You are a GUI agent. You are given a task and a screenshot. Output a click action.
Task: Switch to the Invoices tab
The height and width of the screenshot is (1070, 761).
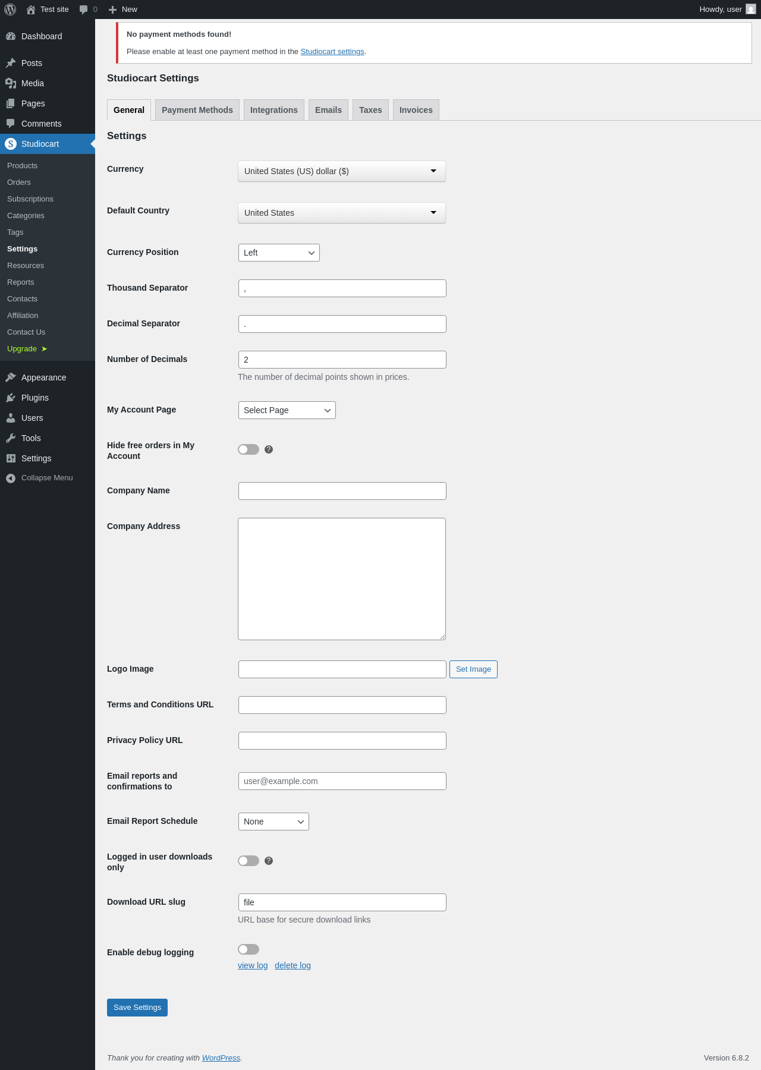[x=416, y=110]
